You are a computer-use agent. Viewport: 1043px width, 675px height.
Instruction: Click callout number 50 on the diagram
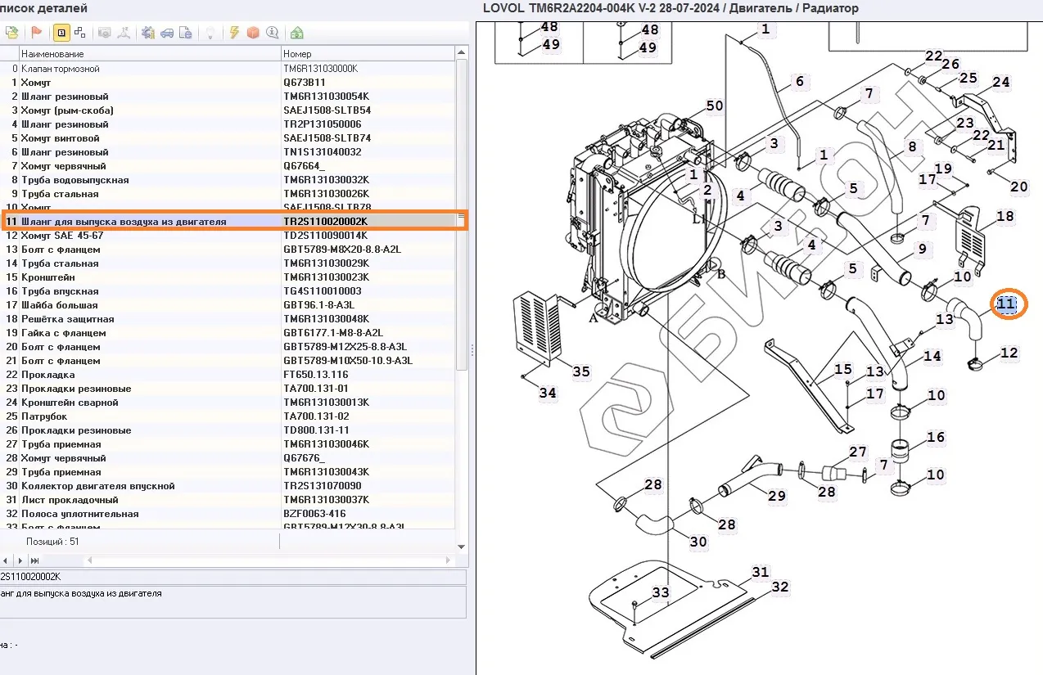pos(714,106)
